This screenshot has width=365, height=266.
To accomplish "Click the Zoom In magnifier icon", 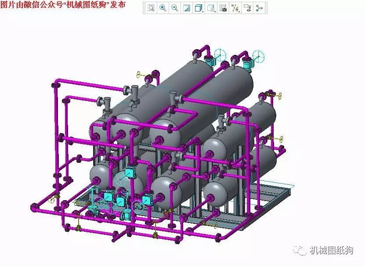I will [x=163, y=8].
